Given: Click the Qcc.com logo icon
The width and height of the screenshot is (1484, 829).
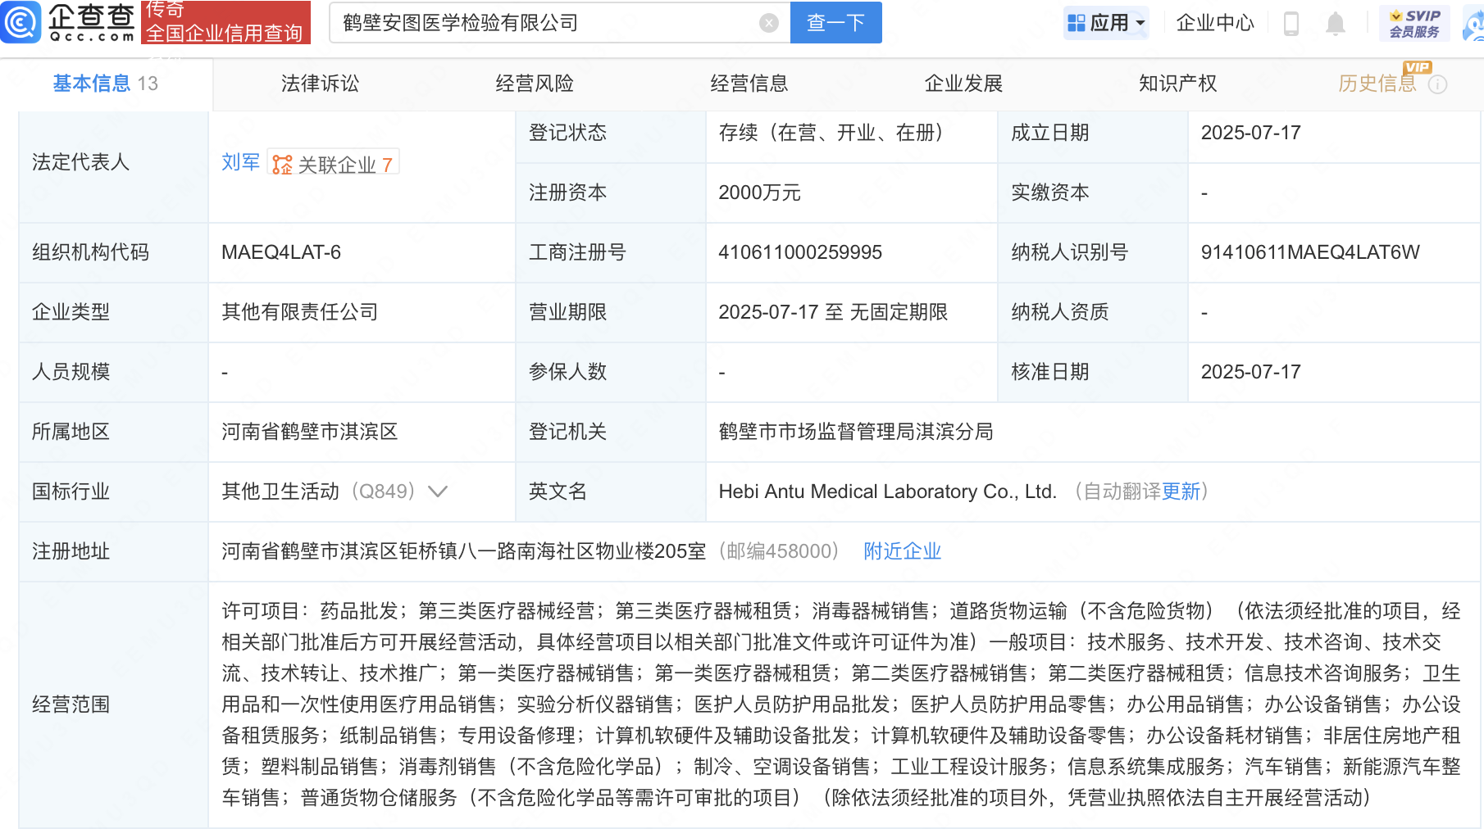Looking at the screenshot, I should [x=20, y=22].
